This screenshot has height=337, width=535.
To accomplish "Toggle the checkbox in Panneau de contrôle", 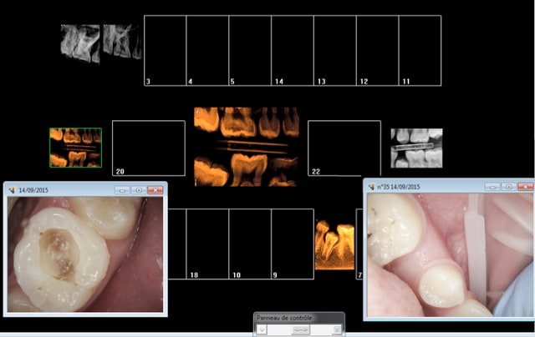I will point(262,330).
